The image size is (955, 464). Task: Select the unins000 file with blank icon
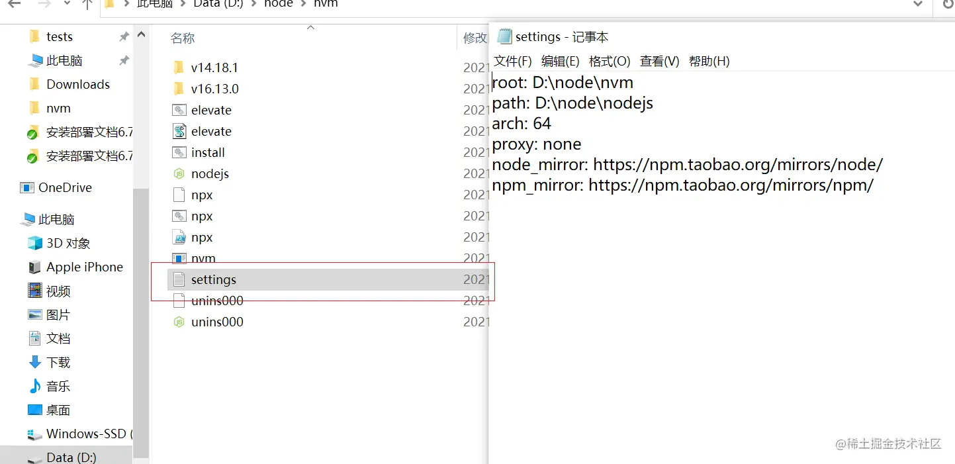[x=208, y=301]
